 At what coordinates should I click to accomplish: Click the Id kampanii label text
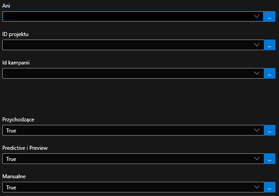16,63
